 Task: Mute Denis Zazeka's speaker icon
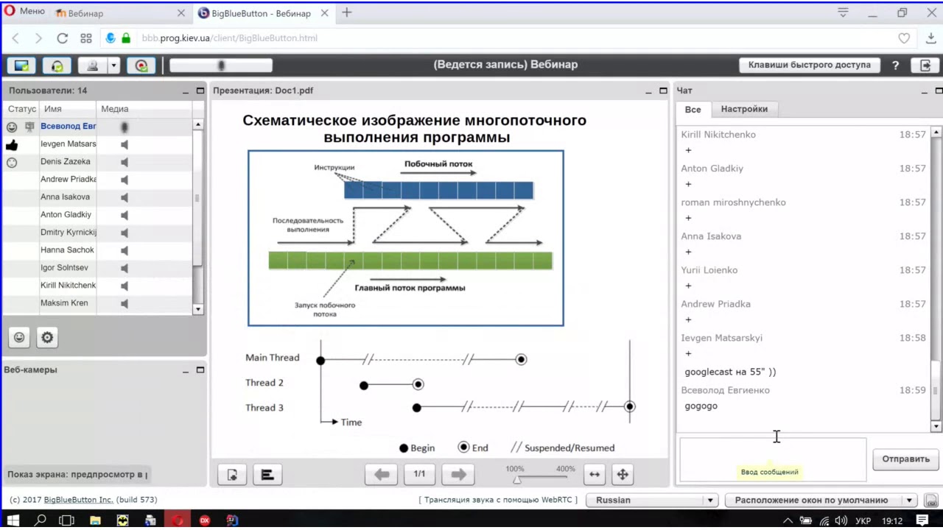125,162
